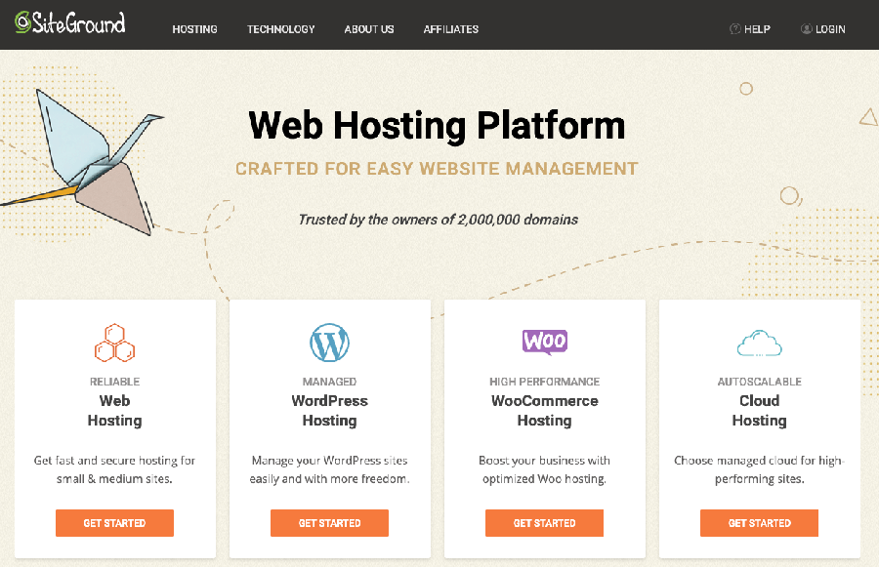The height and width of the screenshot is (567, 879).
Task: Open the Hosting menu
Action: [194, 29]
